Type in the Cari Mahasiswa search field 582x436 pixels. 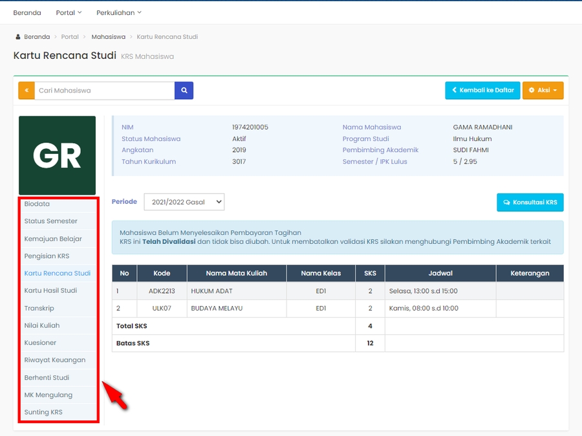point(104,91)
